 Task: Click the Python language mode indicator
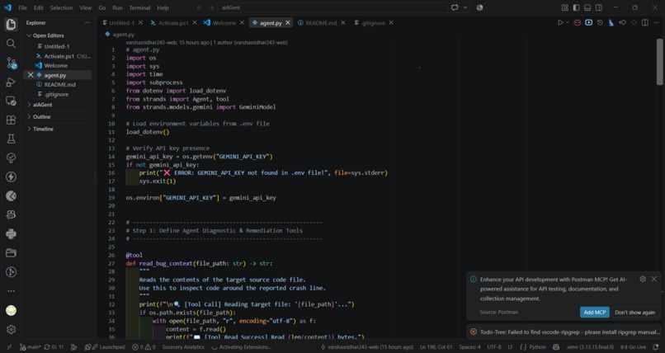537,347
